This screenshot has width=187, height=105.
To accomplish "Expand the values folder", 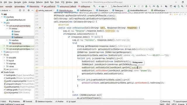I will (x=4, y=66).
